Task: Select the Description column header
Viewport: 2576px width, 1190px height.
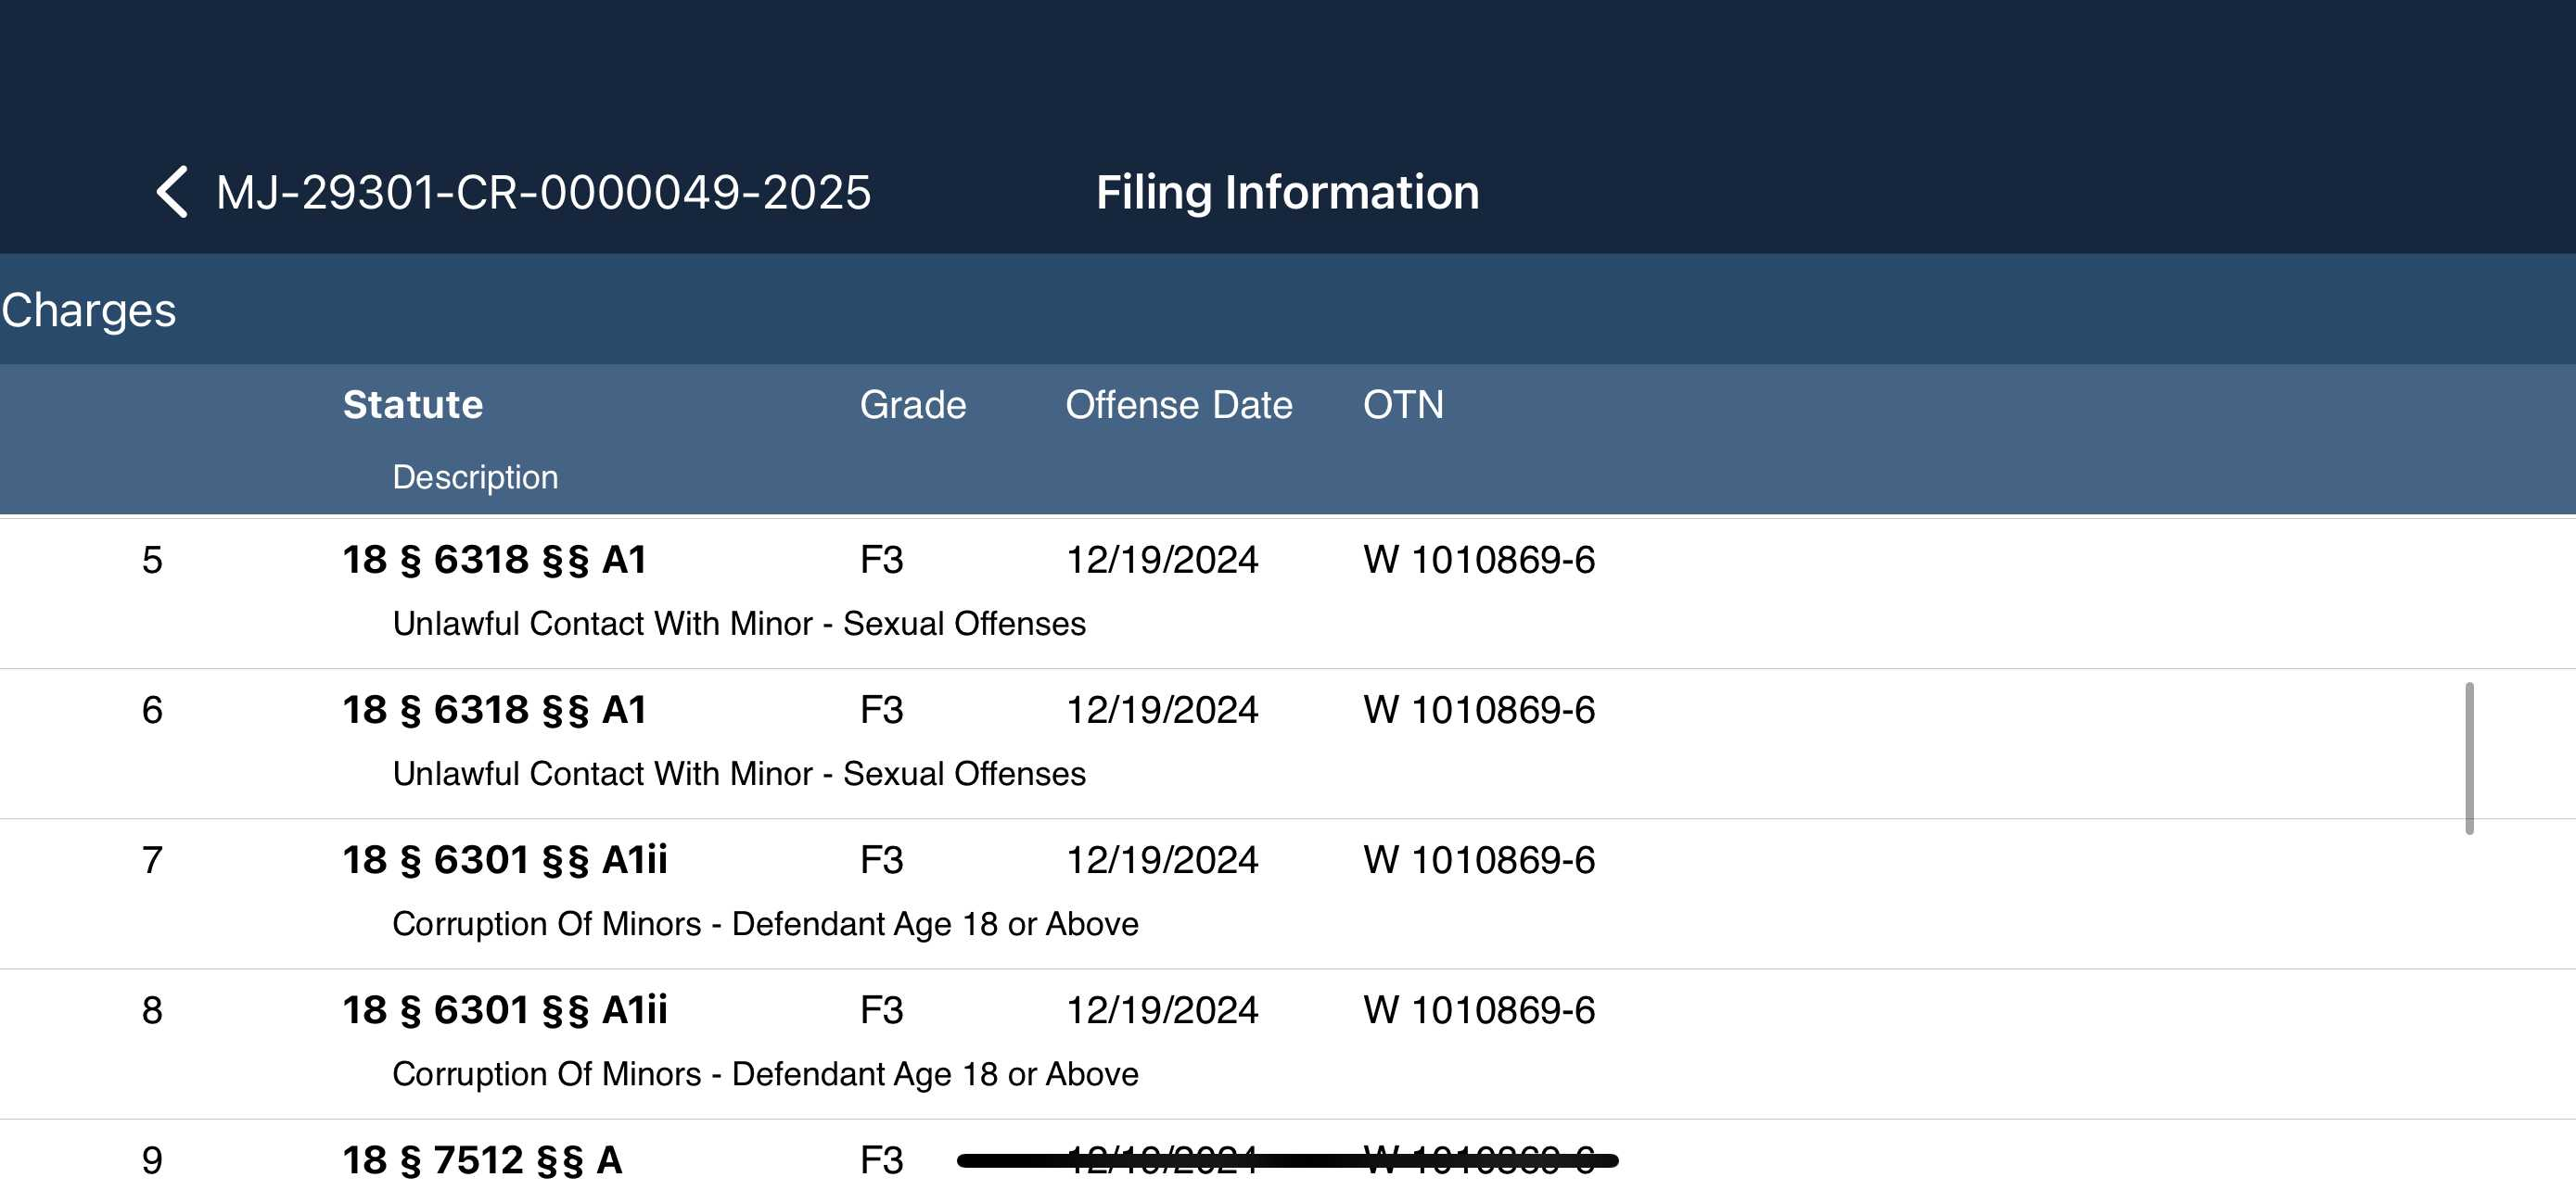Action: click(x=475, y=477)
